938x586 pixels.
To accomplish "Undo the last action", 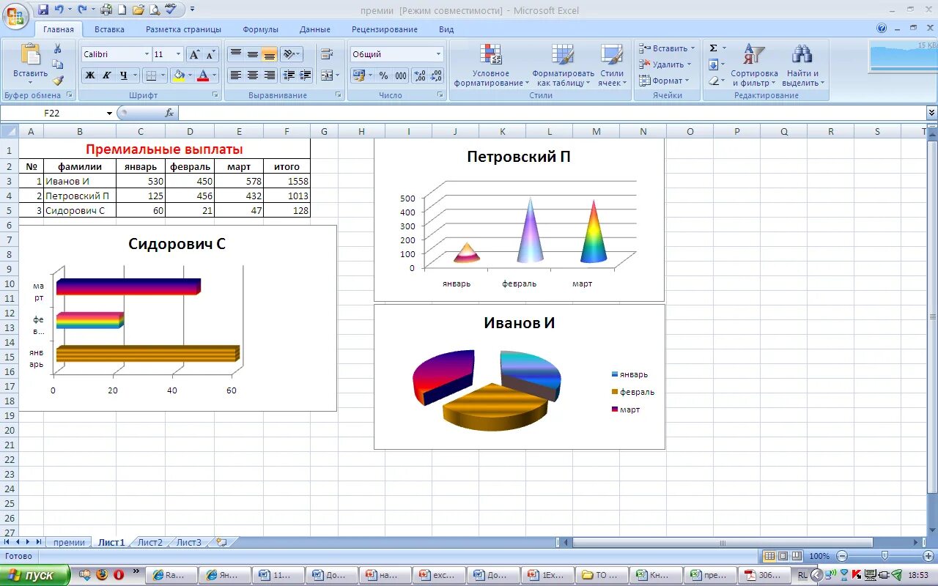I will click(x=59, y=10).
